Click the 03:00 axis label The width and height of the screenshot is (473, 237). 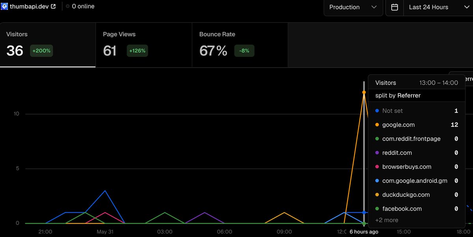coord(165,231)
